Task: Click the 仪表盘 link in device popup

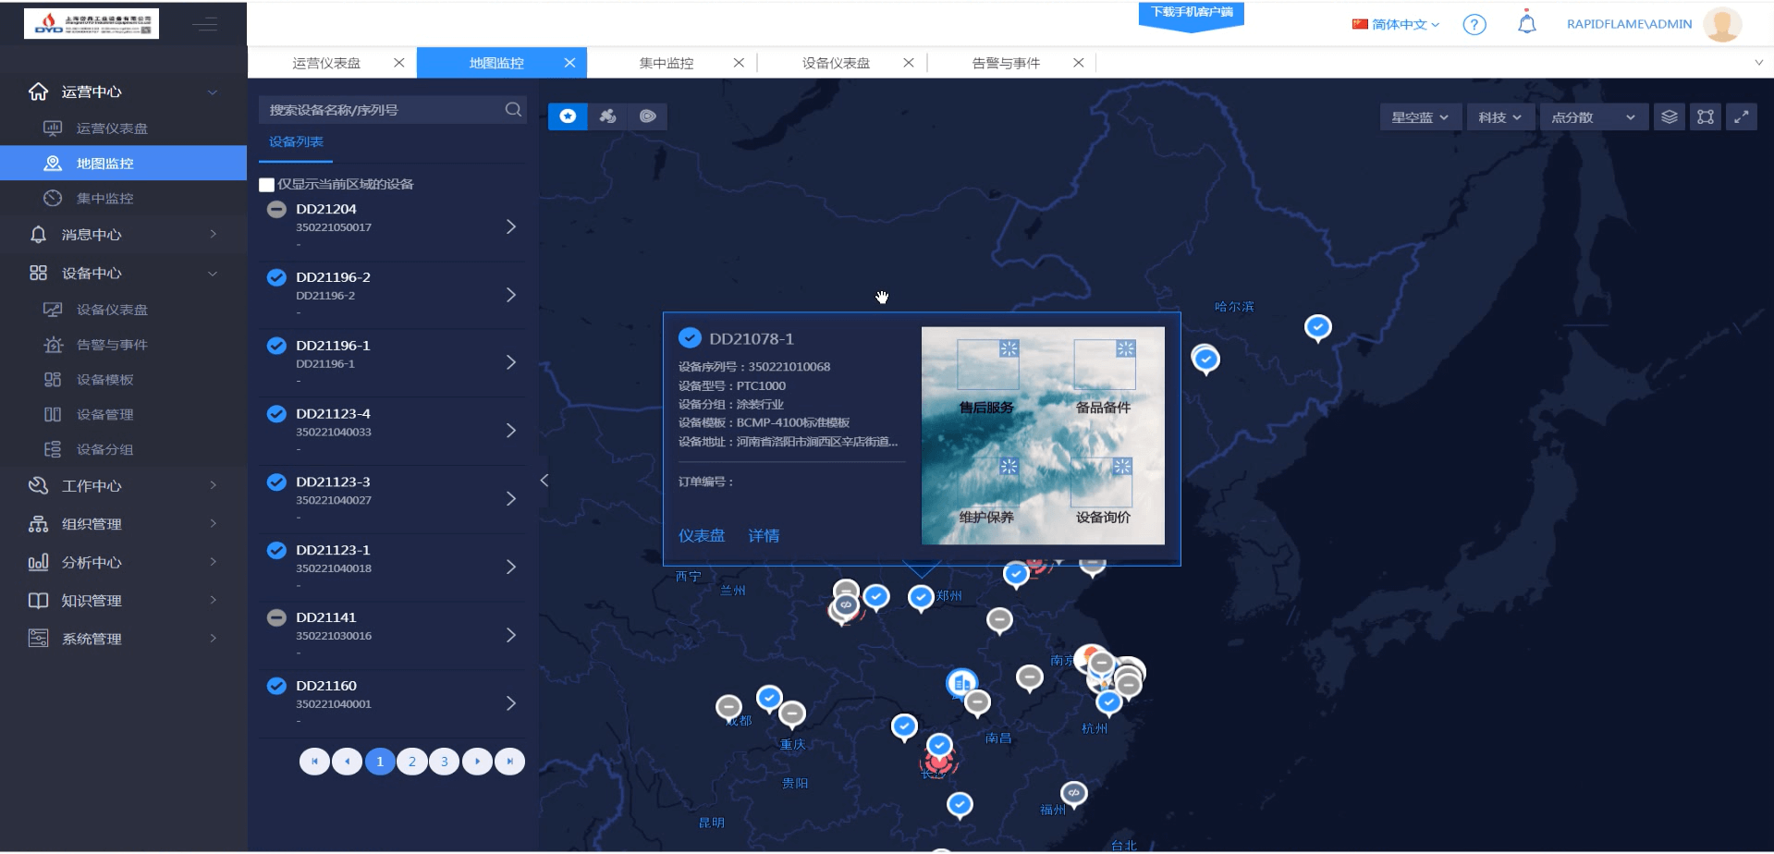Action: tap(702, 536)
